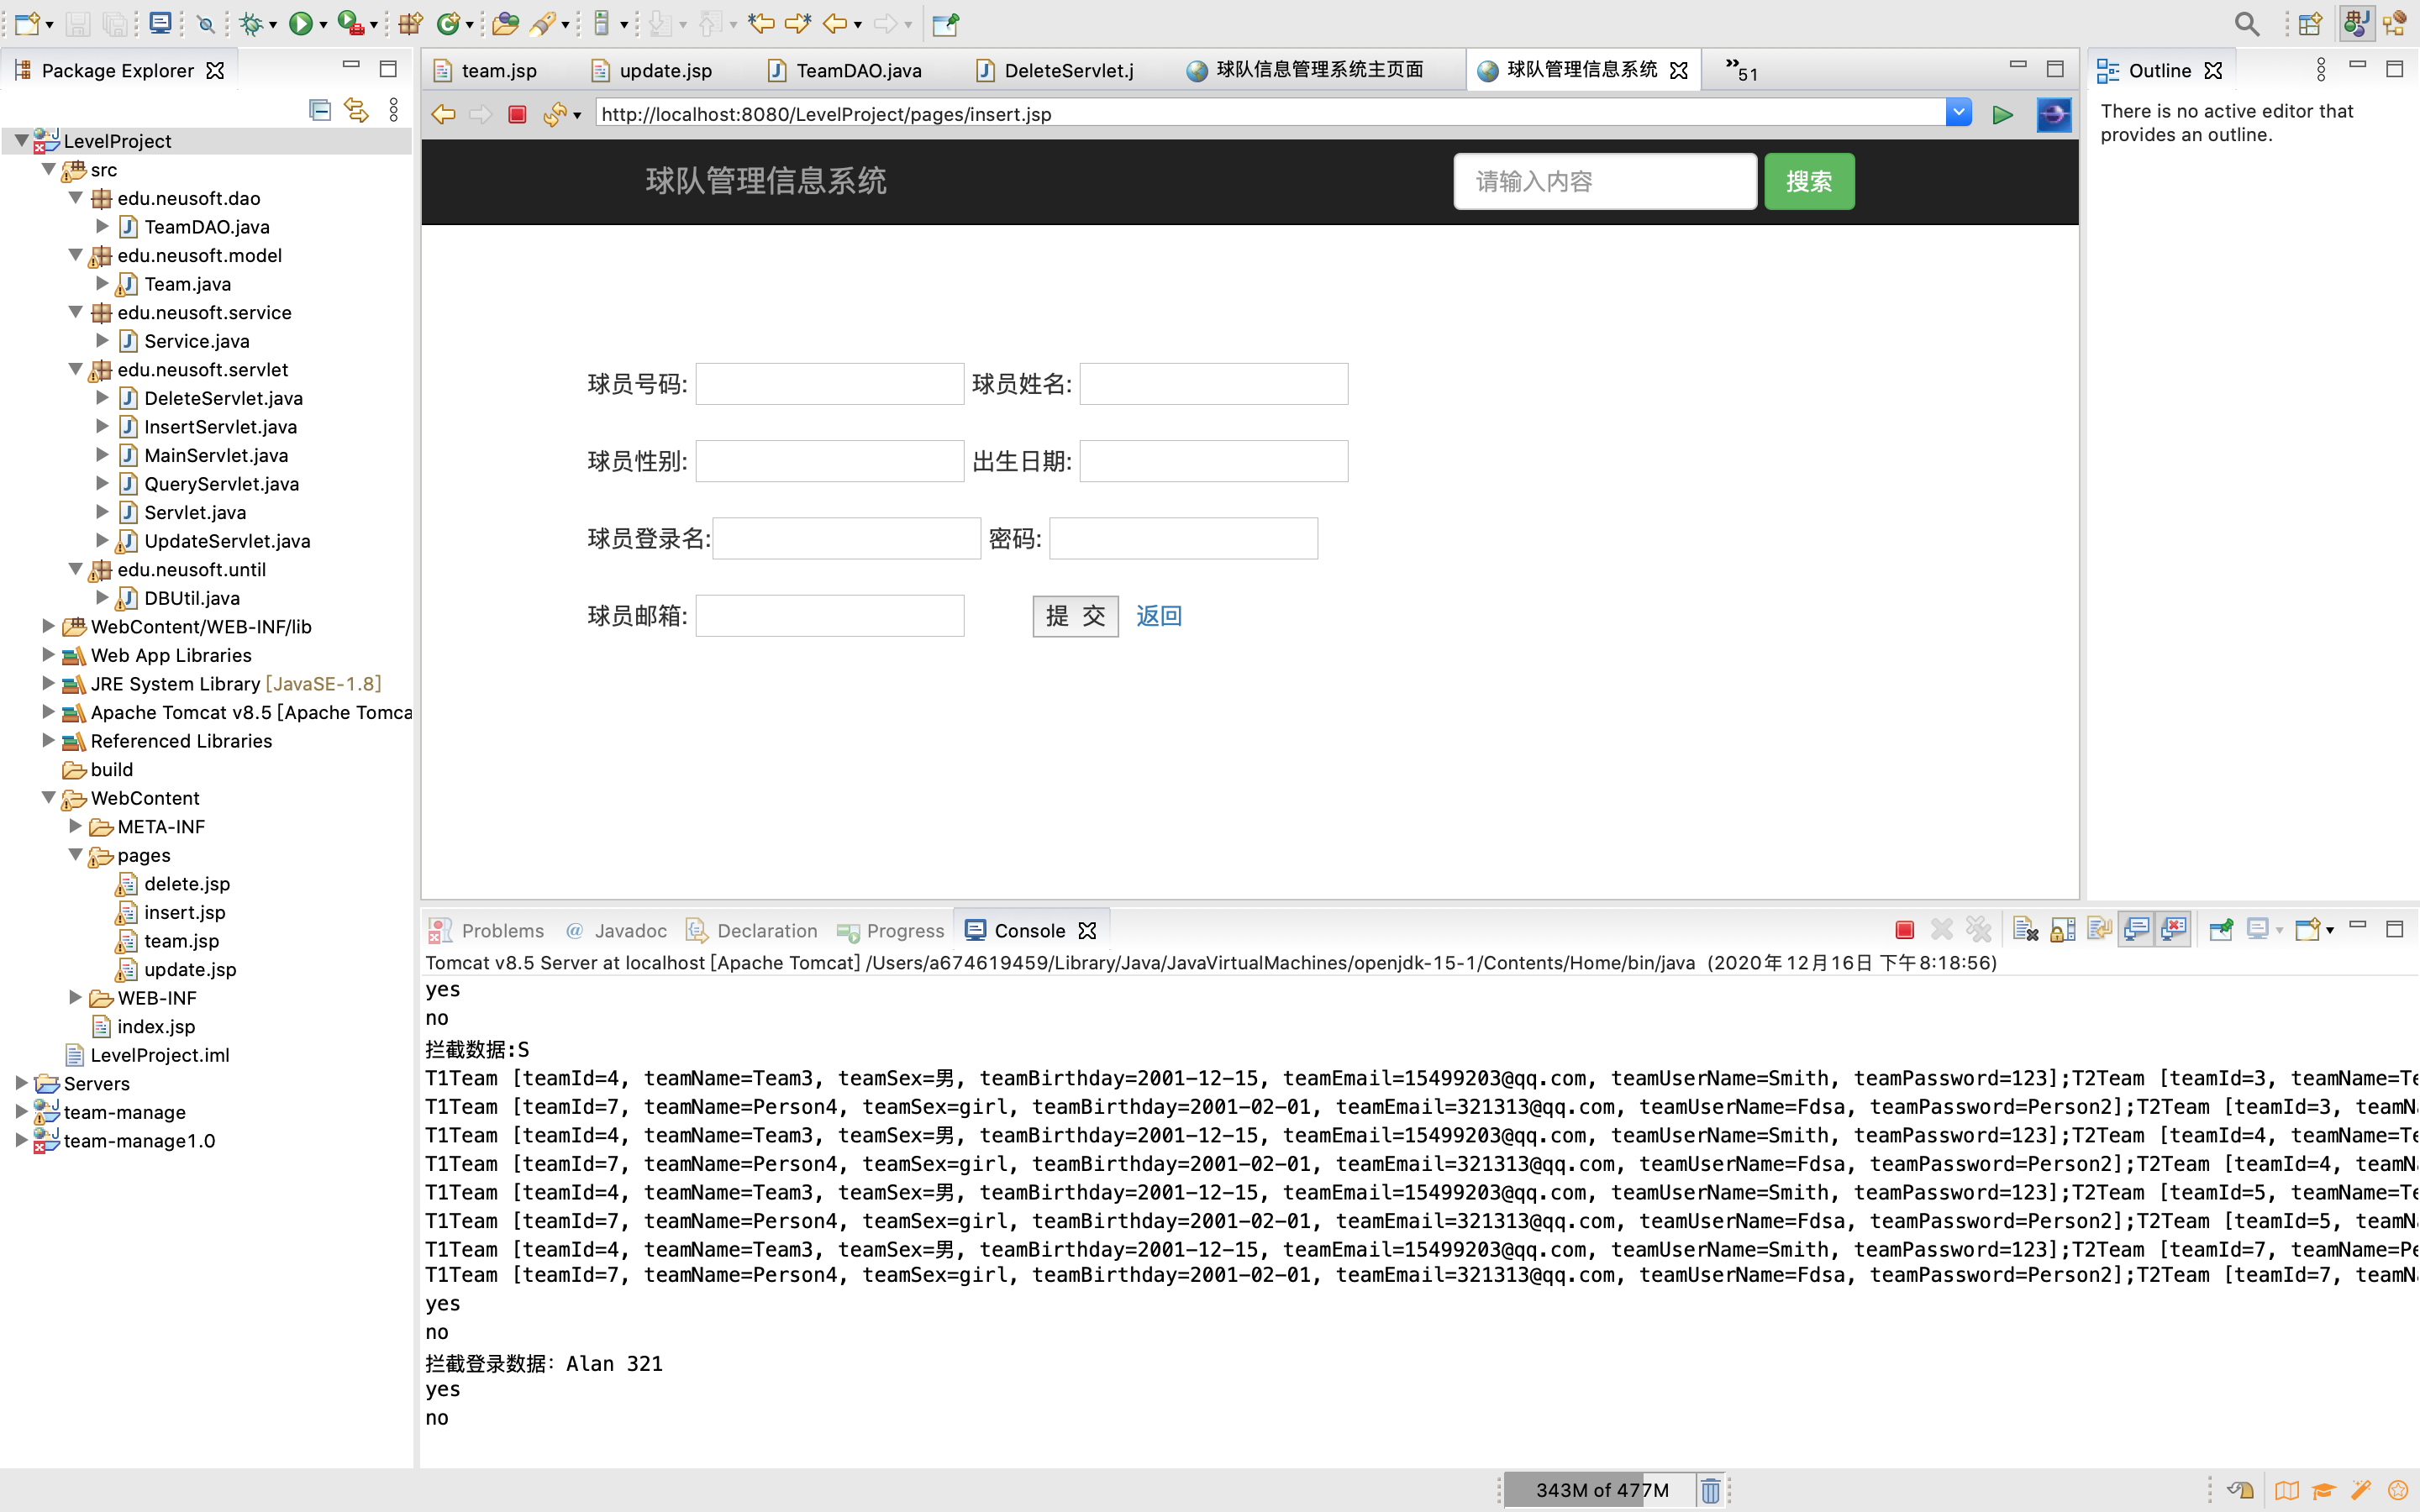Toggle Scroll Lock in Console
The image size is (2420, 1512).
[2062, 930]
